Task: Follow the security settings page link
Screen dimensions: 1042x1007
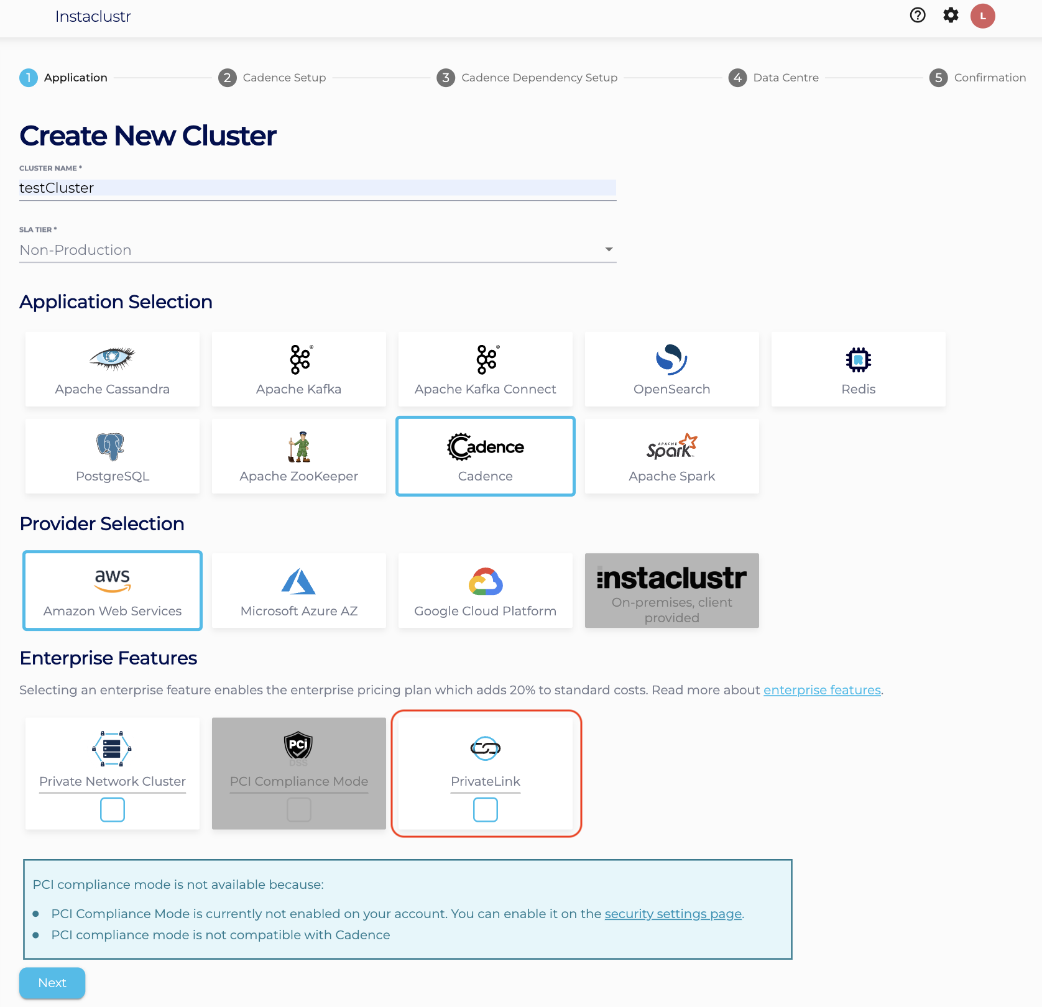Action: [x=673, y=914]
